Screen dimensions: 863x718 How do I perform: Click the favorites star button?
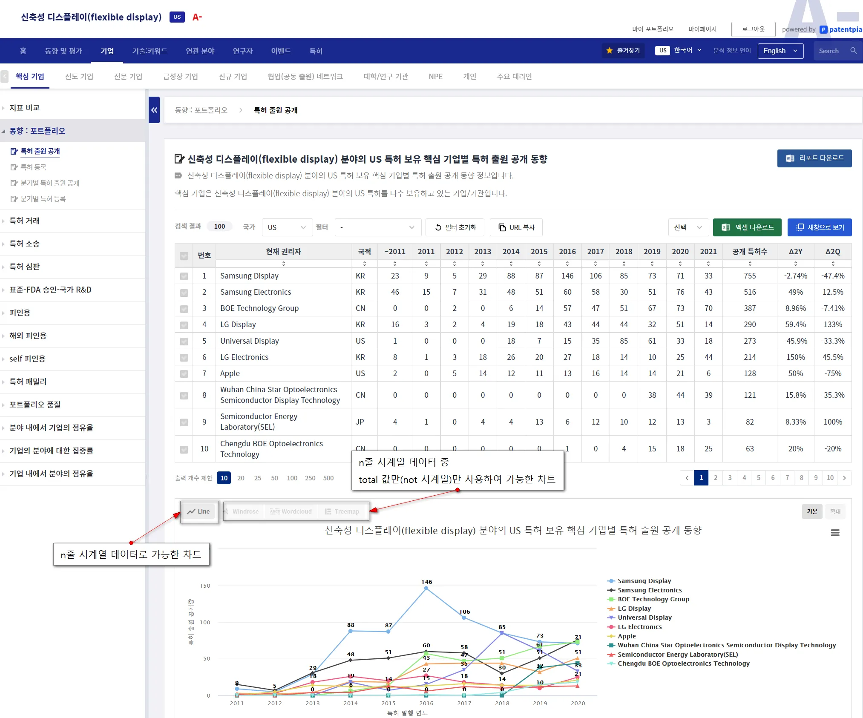623,51
